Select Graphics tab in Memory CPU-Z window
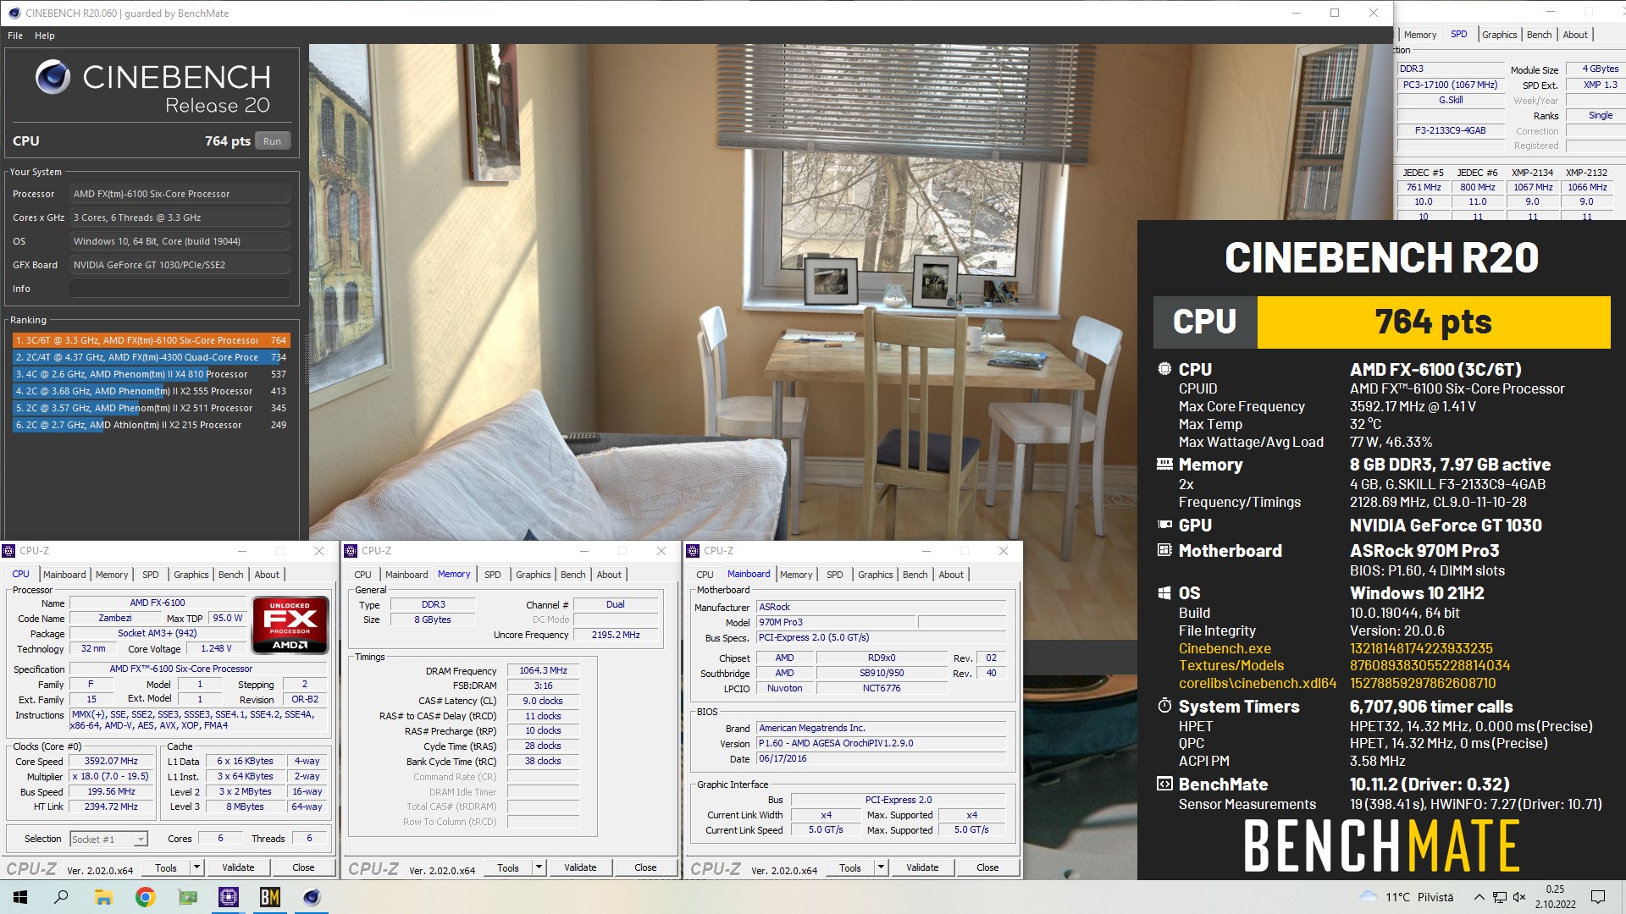1626x914 pixels. pos(533,575)
